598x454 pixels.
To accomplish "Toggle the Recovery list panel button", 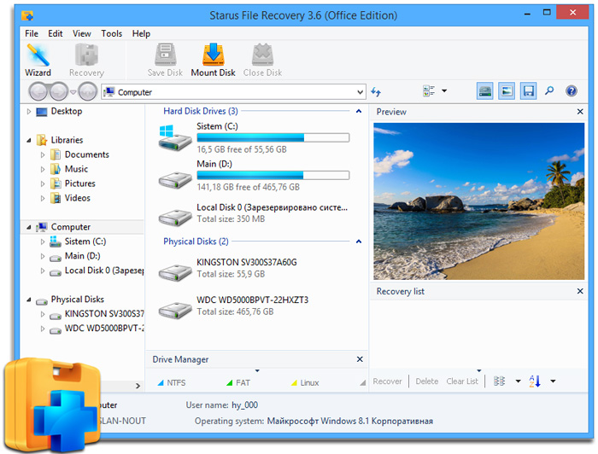I will 528,91.
